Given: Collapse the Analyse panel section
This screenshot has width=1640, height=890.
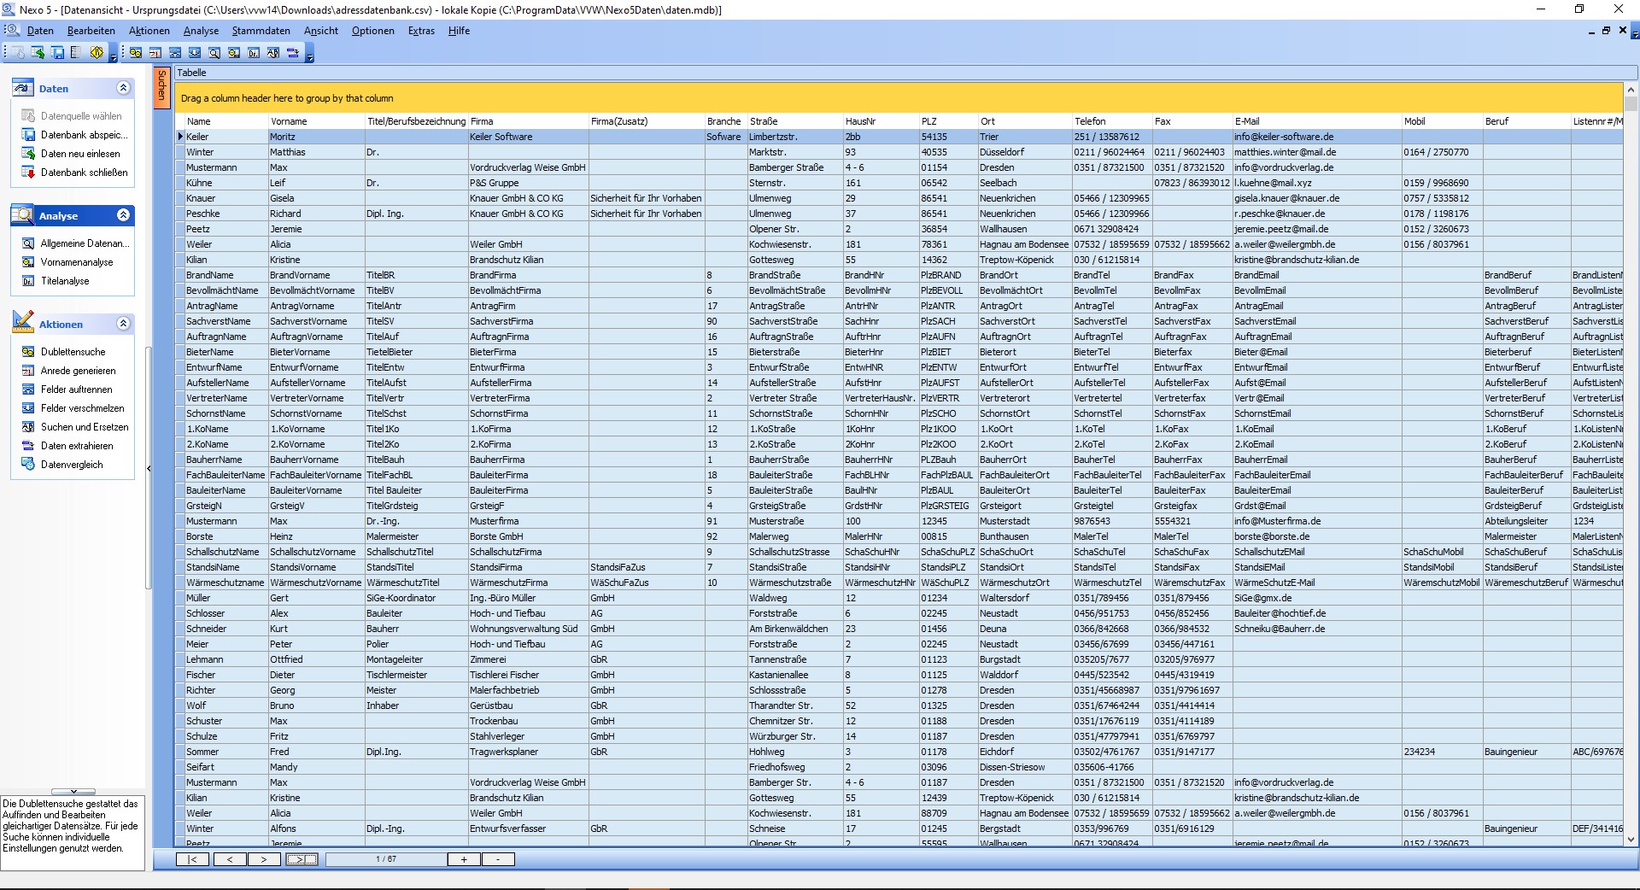Looking at the screenshot, I should [123, 215].
